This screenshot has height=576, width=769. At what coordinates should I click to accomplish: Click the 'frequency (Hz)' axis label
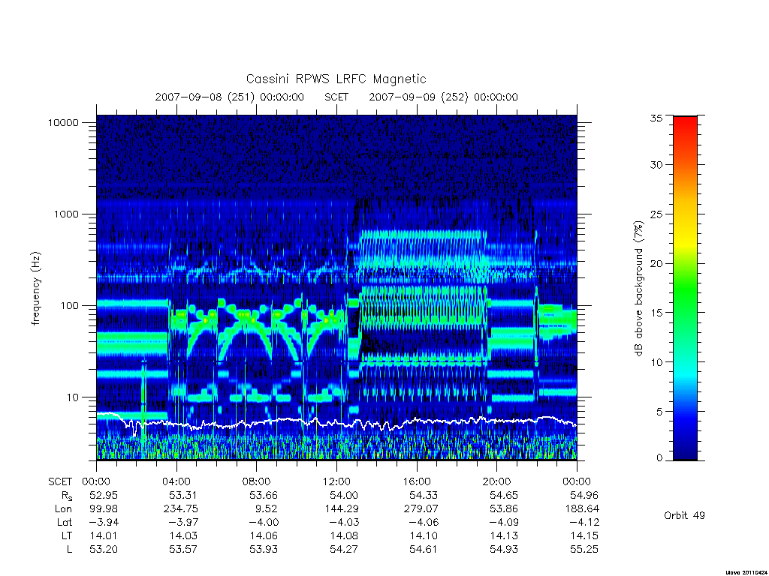pos(36,288)
